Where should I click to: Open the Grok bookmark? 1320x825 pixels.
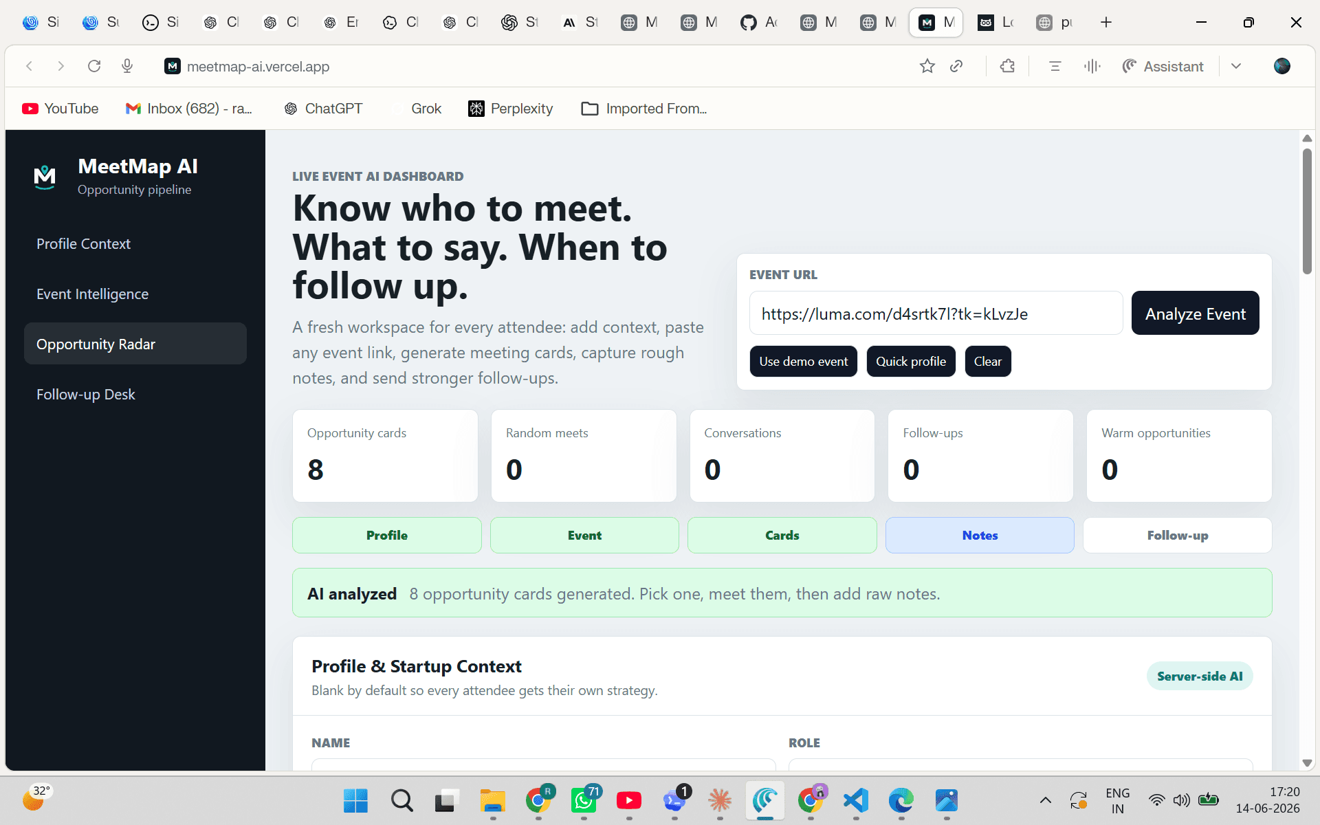click(x=417, y=109)
